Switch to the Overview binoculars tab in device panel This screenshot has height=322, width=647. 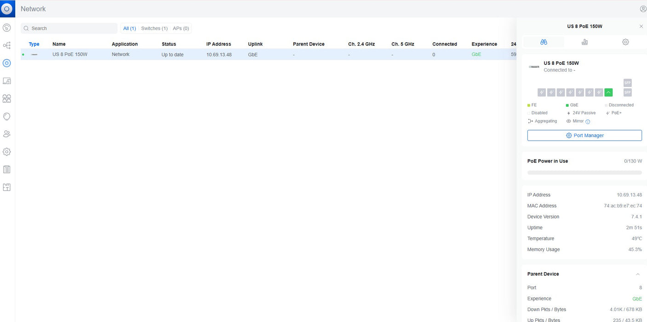pyautogui.click(x=544, y=42)
